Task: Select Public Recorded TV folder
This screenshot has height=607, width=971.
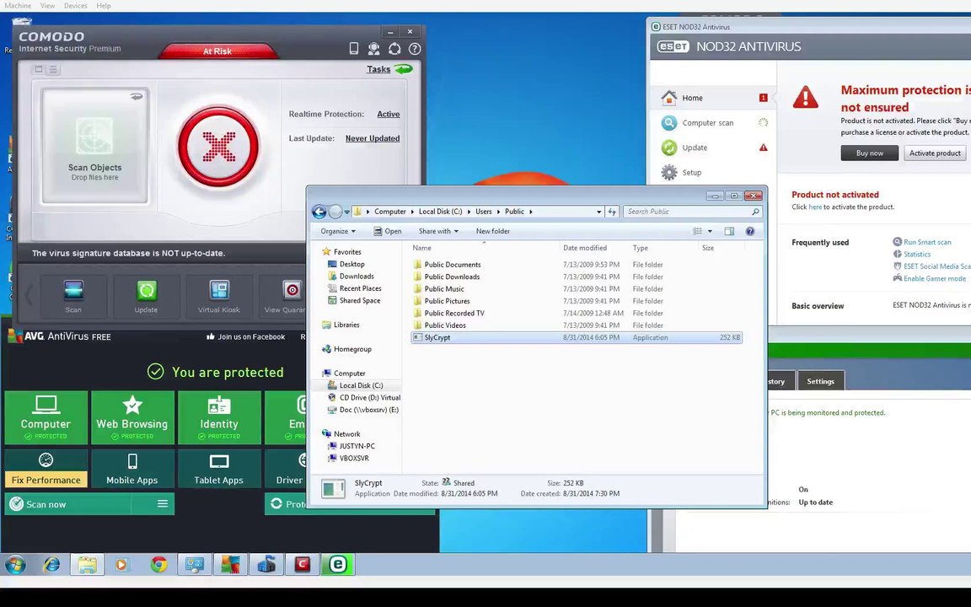Action: pyautogui.click(x=454, y=313)
